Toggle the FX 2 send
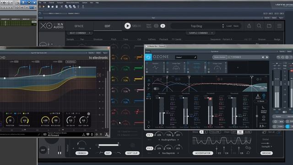The width and height of the screenshot is (293, 165). pyautogui.click(x=149, y=148)
